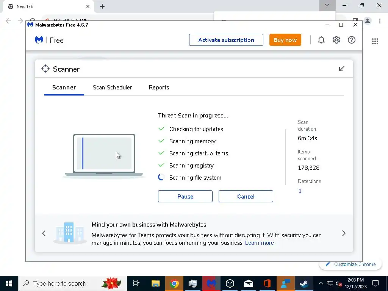Open network tray icon
Image resolution: width=388 pixels, height=291 pixels.
click(330, 283)
